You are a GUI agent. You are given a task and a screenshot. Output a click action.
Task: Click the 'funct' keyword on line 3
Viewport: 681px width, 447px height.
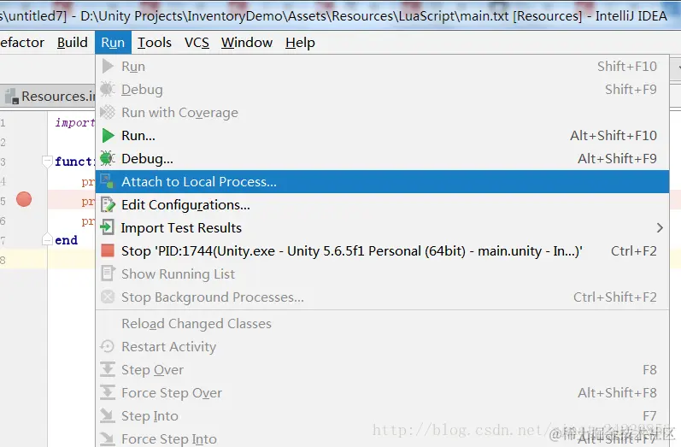[x=74, y=162]
